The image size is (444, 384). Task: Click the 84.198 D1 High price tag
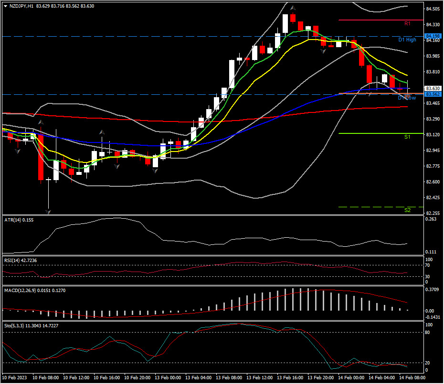click(433, 36)
